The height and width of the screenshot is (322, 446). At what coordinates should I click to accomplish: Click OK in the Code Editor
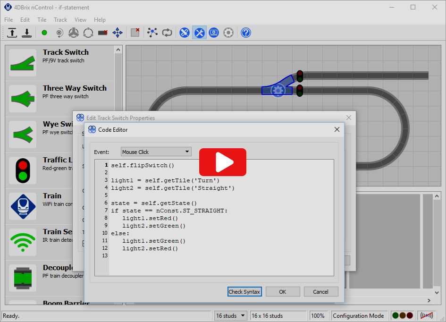point(283,292)
